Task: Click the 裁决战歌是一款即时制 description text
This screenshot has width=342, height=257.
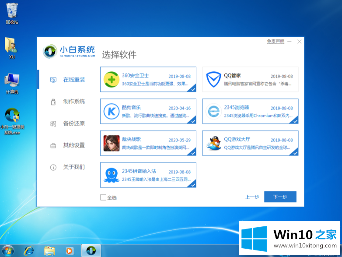Action: 156,148
